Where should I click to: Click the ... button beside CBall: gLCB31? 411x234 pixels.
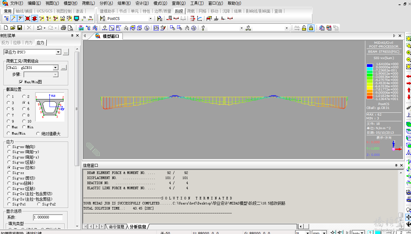(63, 68)
